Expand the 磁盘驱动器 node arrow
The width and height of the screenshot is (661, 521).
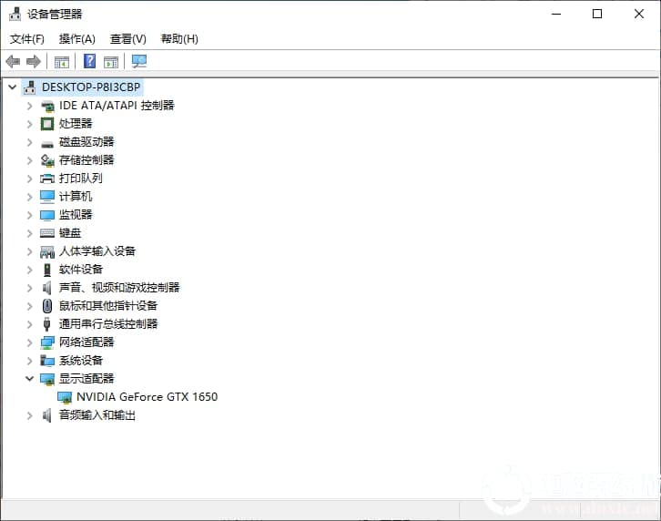[29, 142]
